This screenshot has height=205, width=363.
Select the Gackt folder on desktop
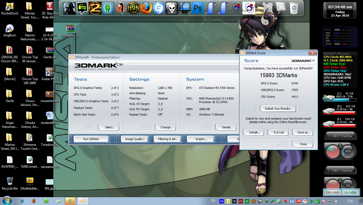(10, 96)
